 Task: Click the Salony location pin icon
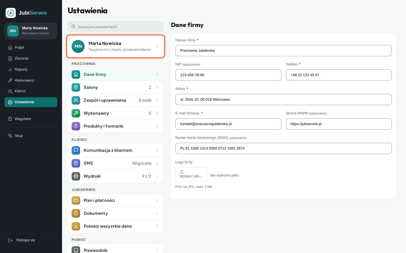76,88
